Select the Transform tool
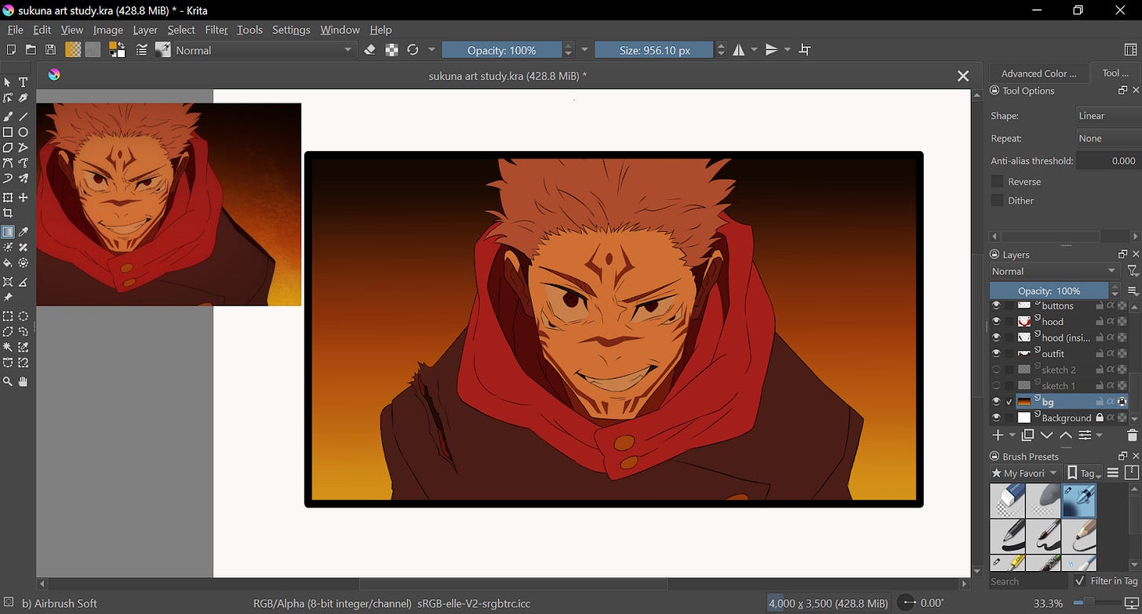 click(x=8, y=197)
